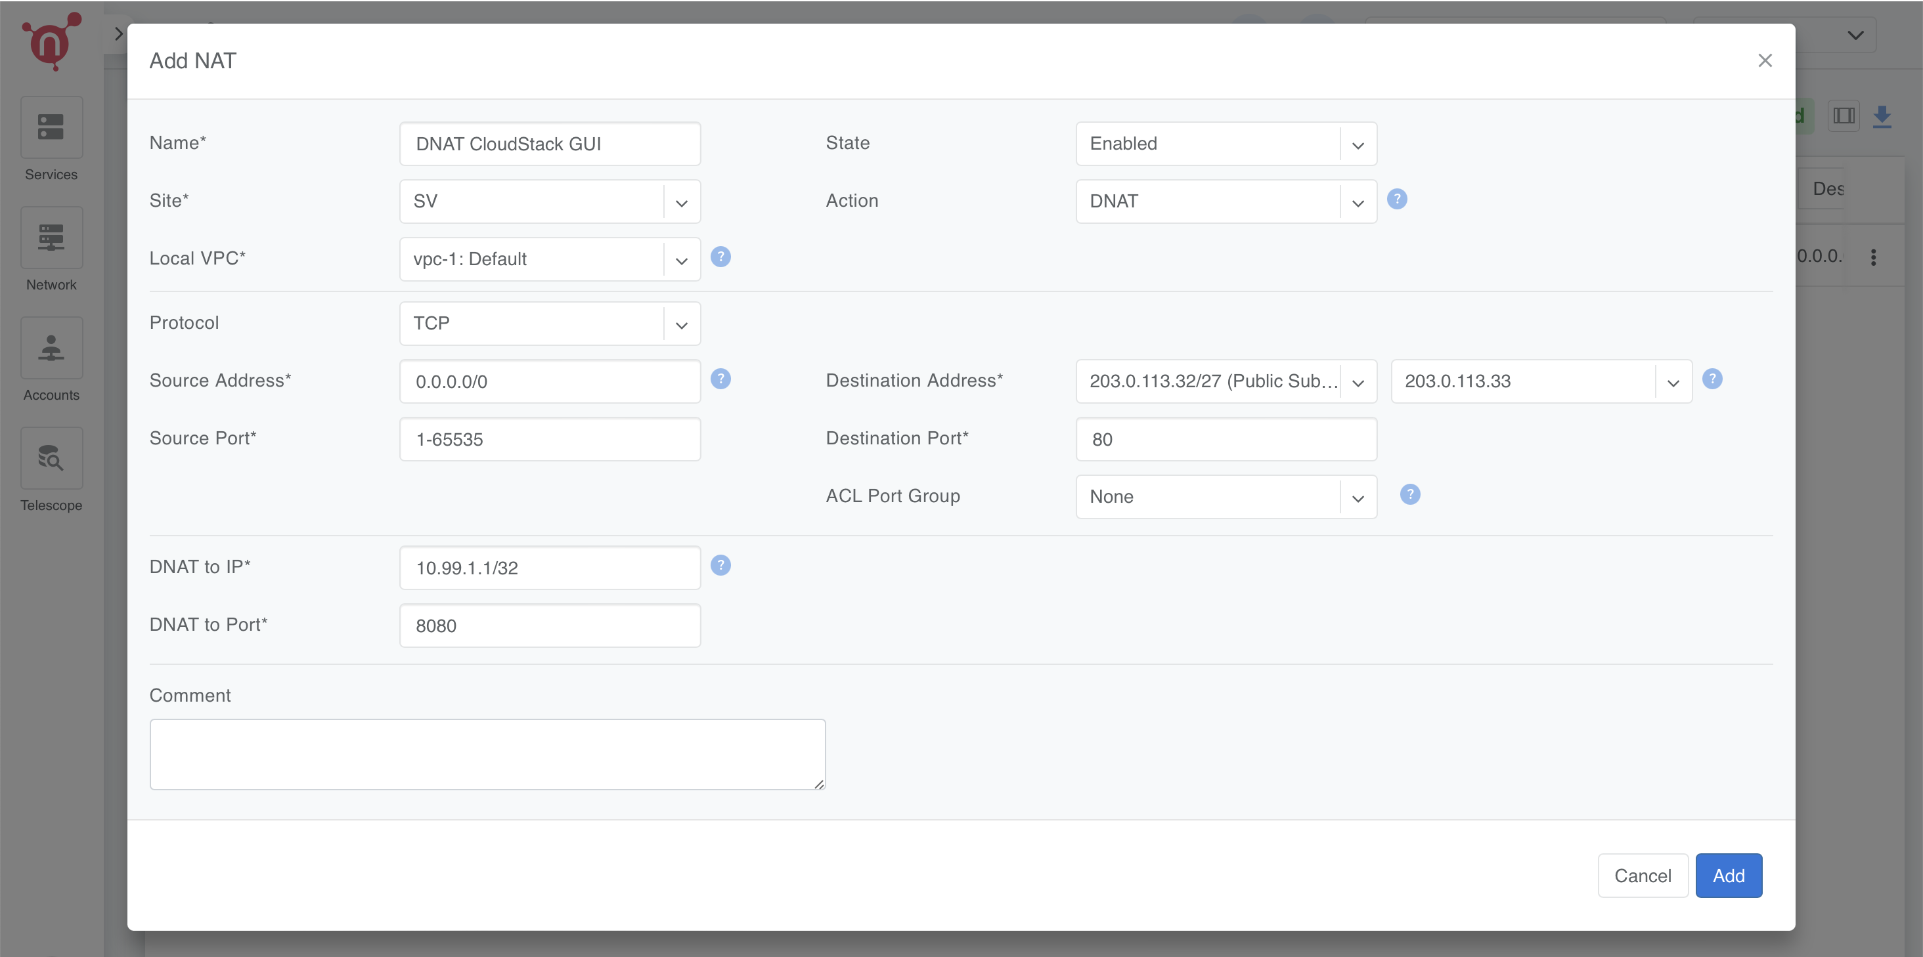The height and width of the screenshot is (957, 1923).
Task: Open help tooltip next to Action dropdown
Action: pos(1397,199)
